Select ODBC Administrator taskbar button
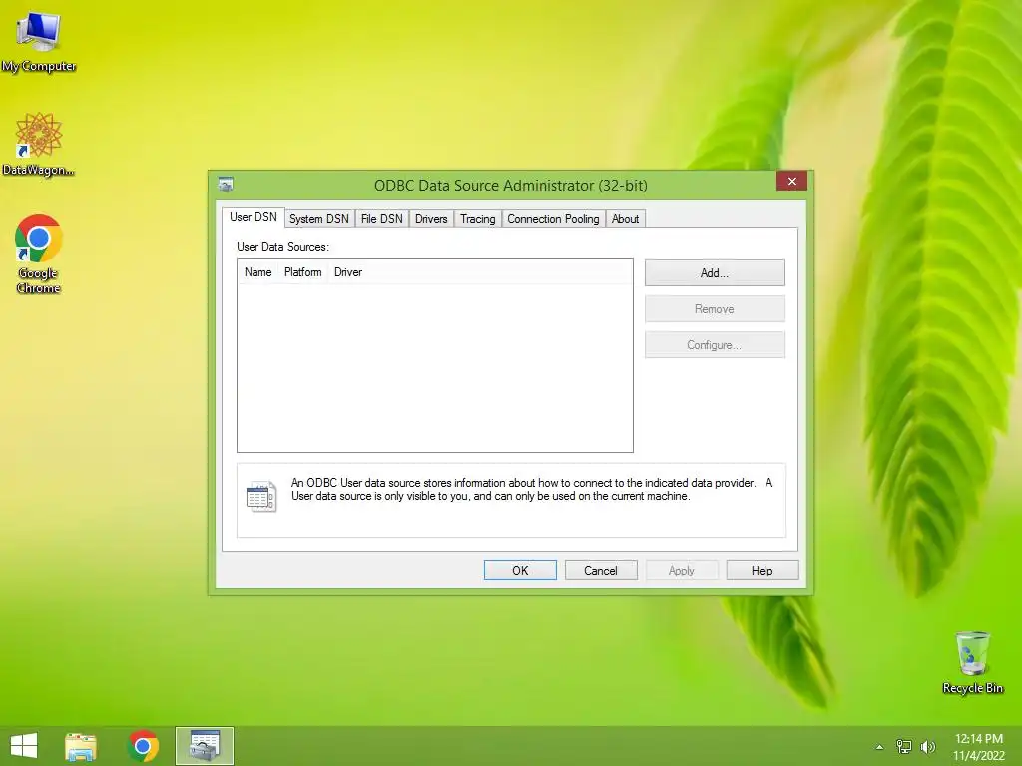The width and height of the screenshot is (1022, 766). [204, 746]
